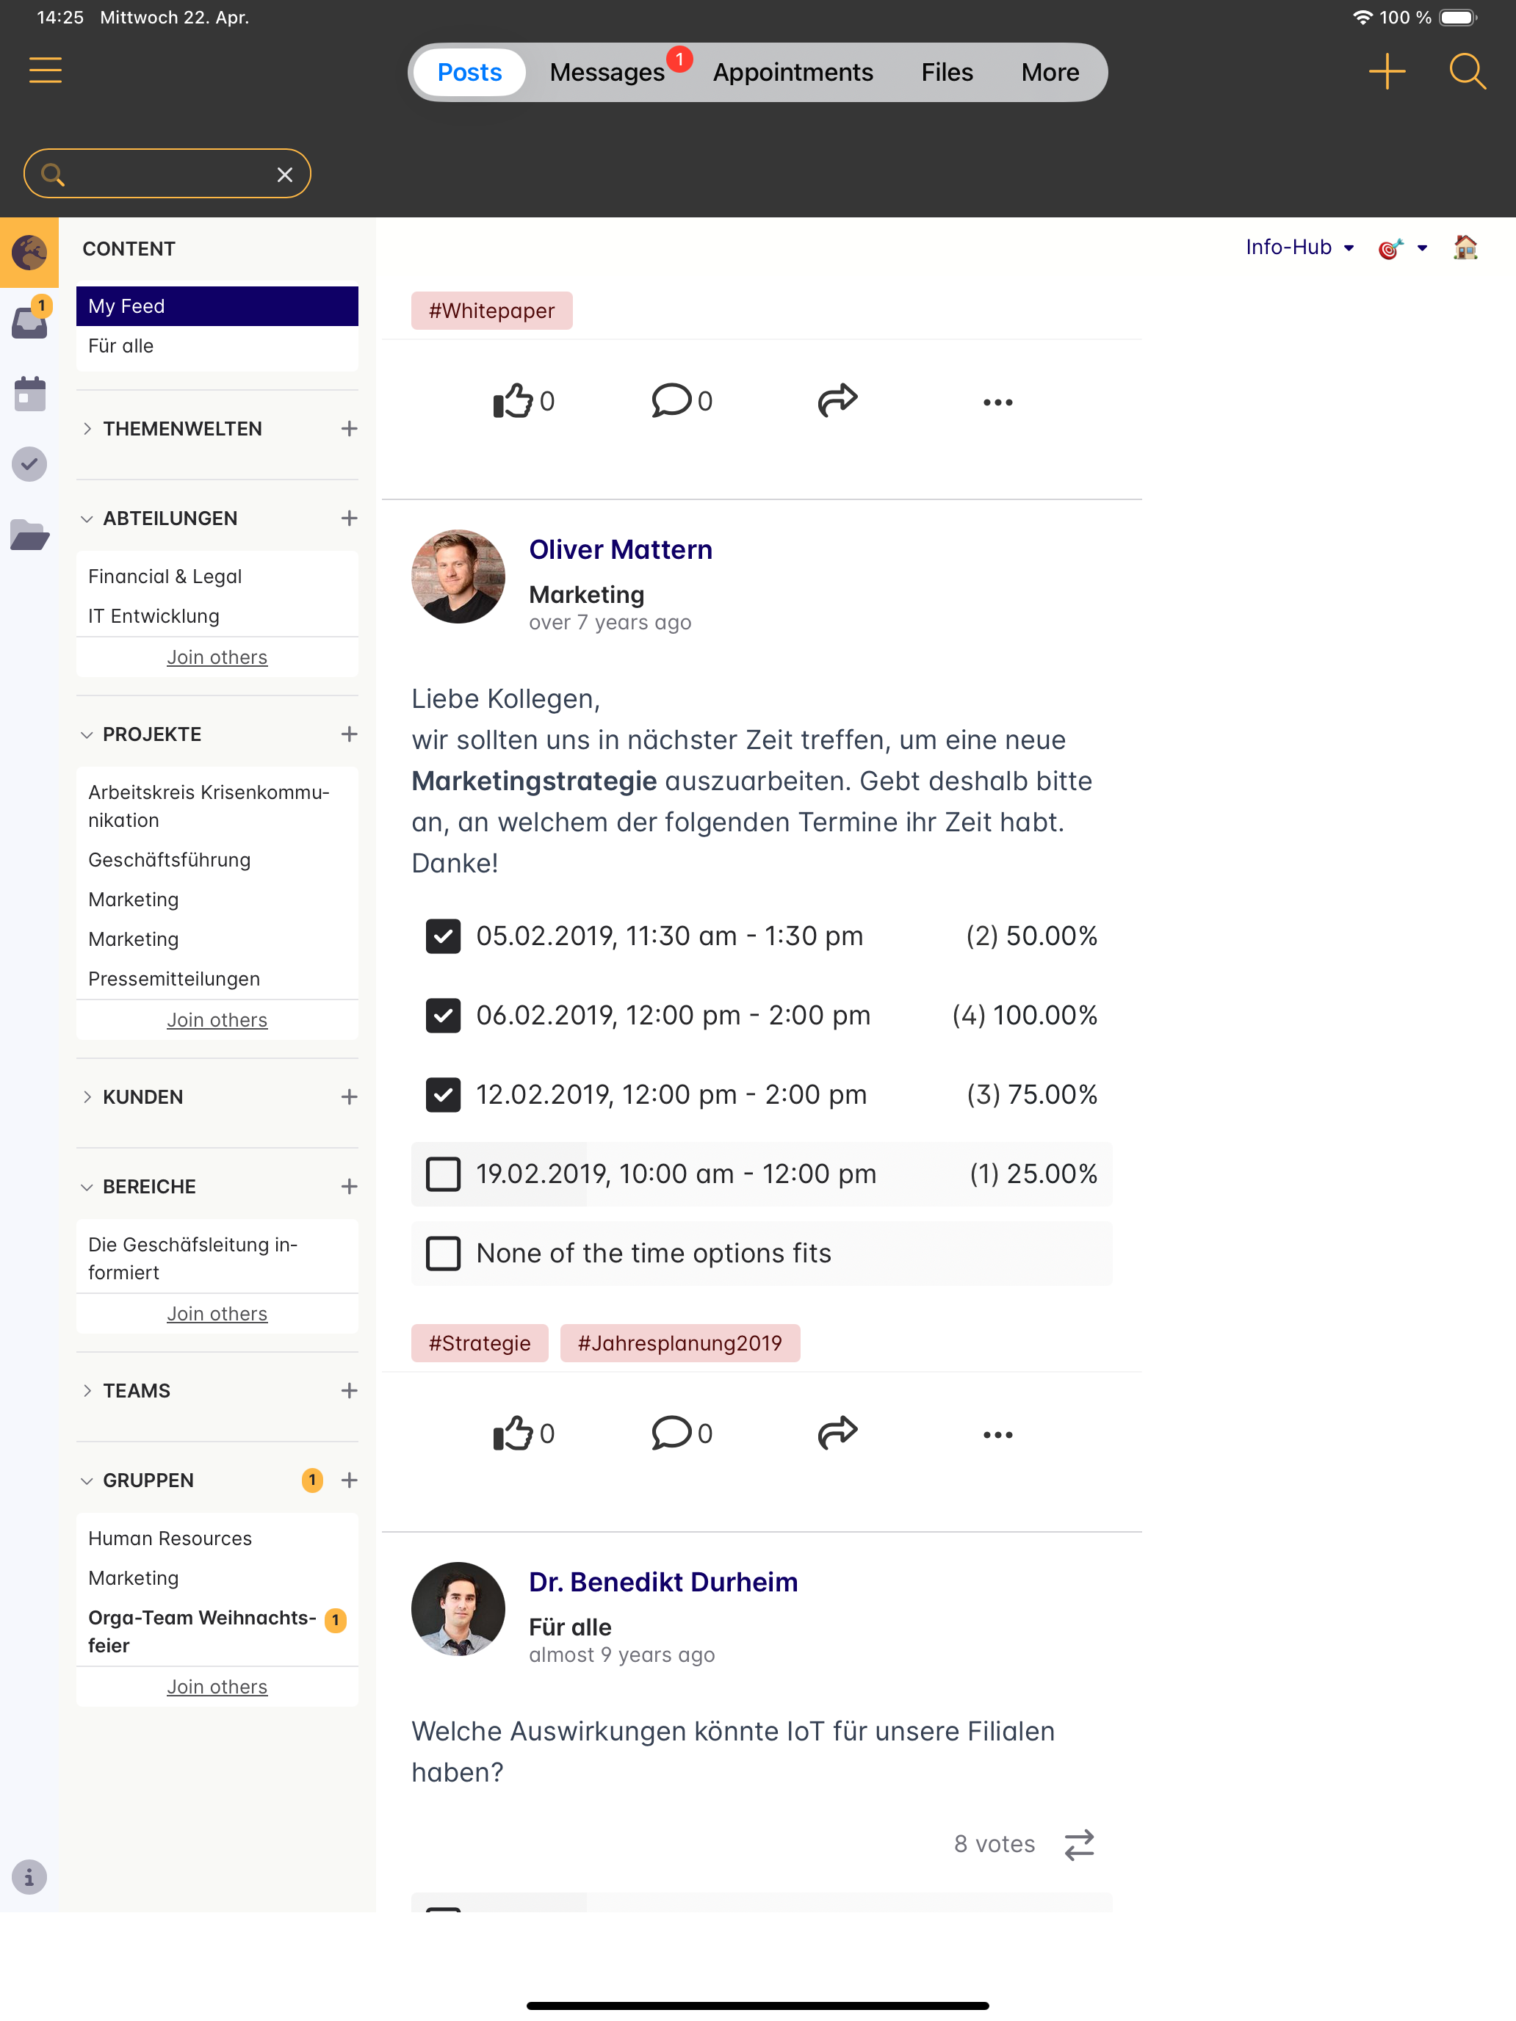Select Für alle in sidebar
The image size is (1516, 2021).
pos(217,347)
